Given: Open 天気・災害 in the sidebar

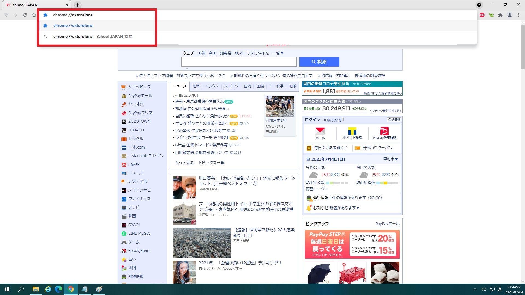Looking at the screenshot, I should point(138,182).
